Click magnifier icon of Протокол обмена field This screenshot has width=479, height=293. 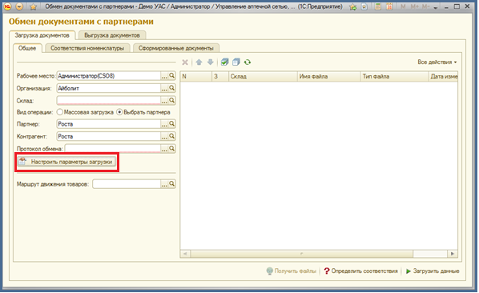(172, 148)
